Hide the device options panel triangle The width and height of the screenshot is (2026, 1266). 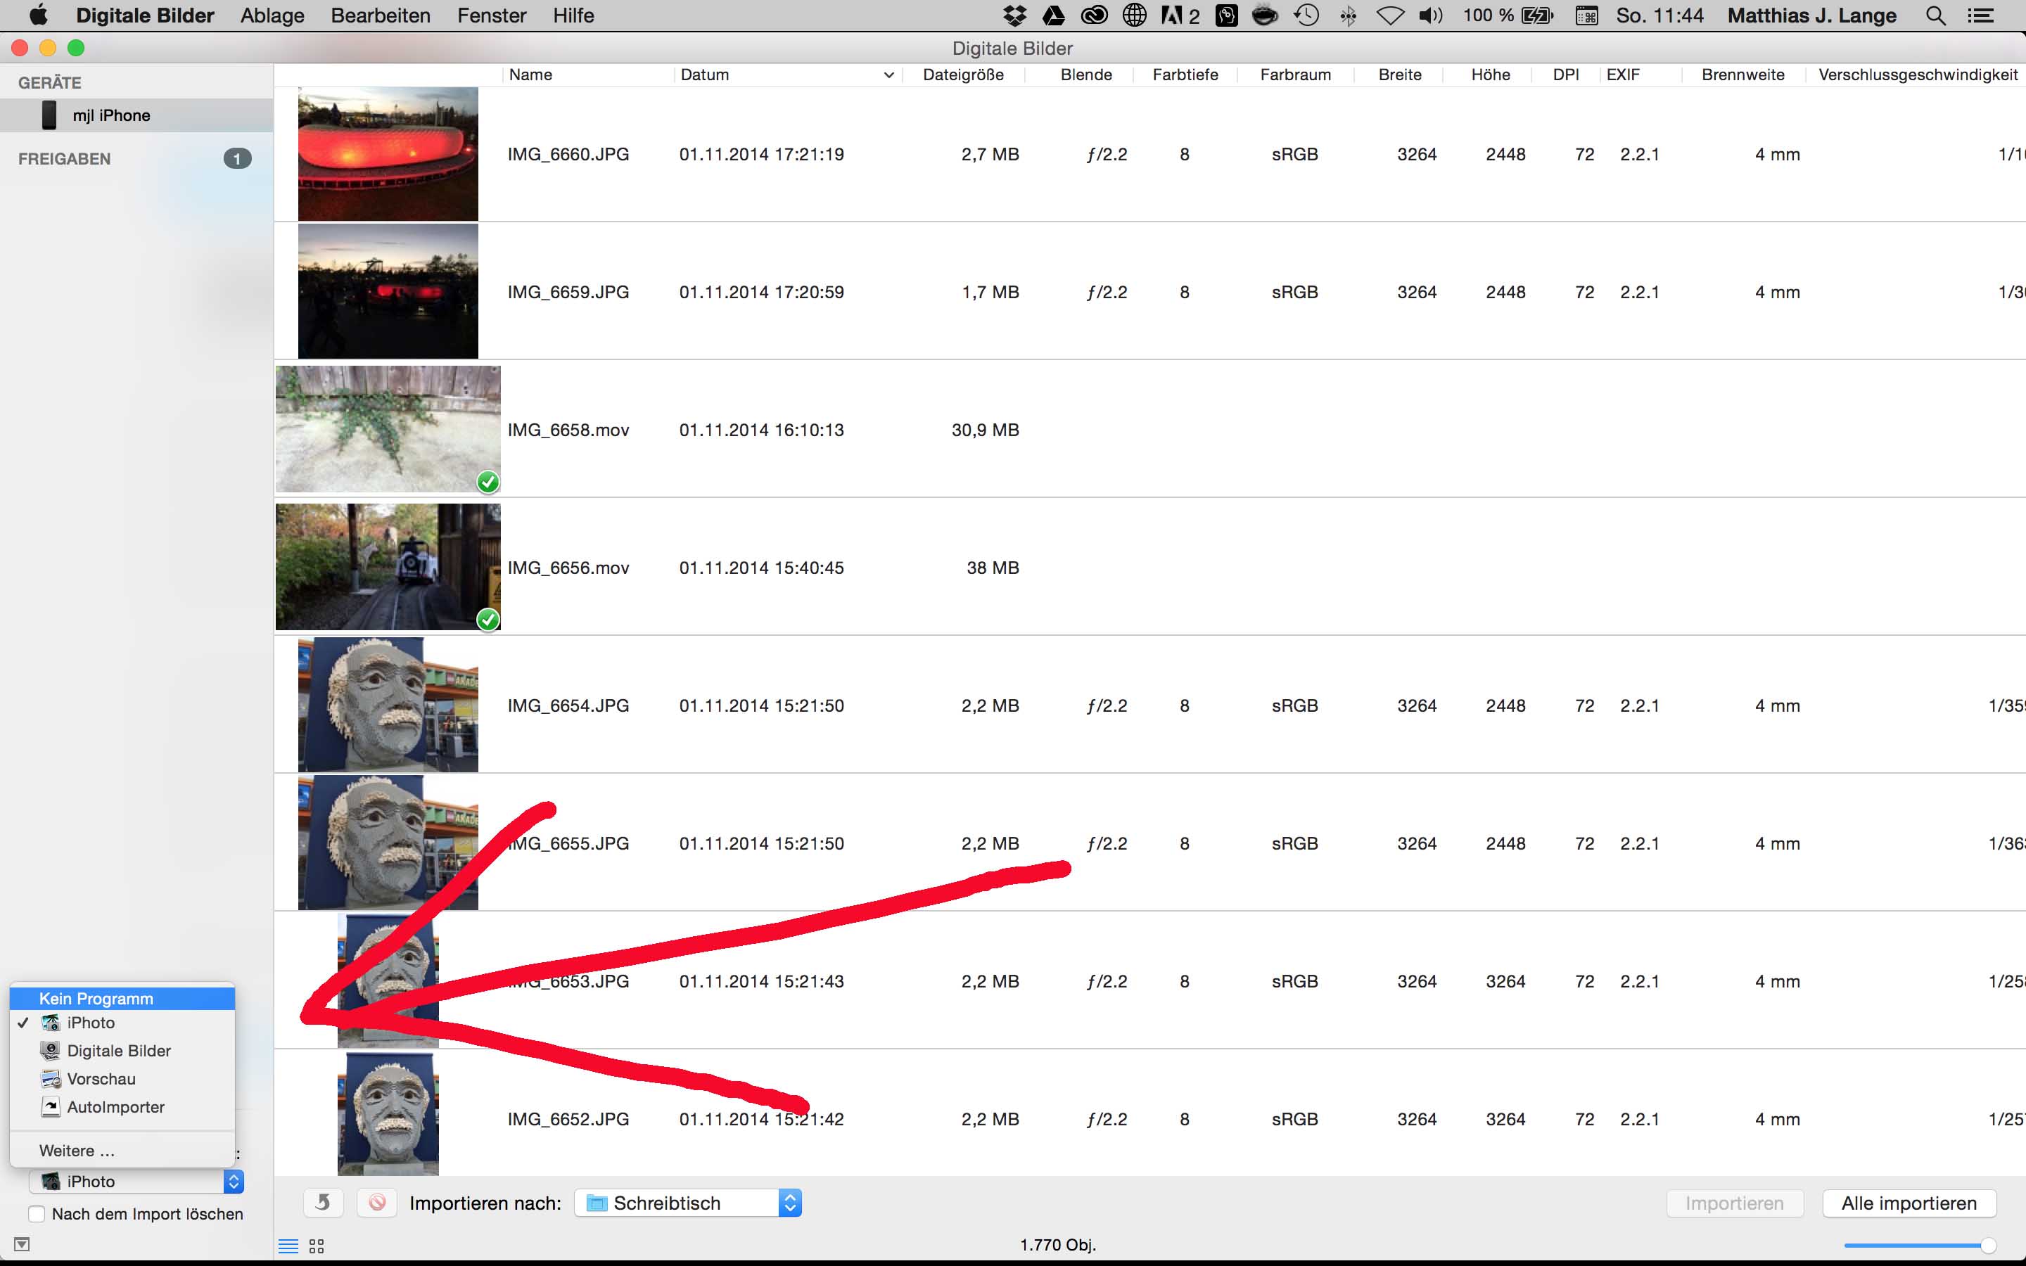[x=23, y=1244]
